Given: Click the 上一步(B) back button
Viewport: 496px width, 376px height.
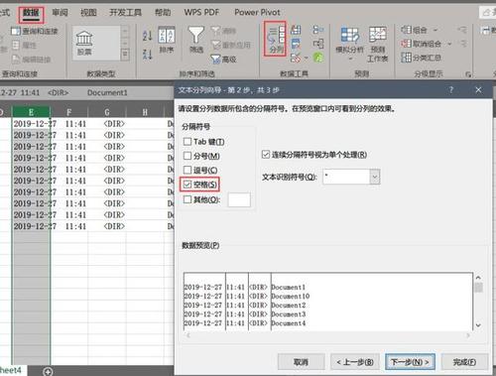Looking at the screenshot, I should coord(355,362).
